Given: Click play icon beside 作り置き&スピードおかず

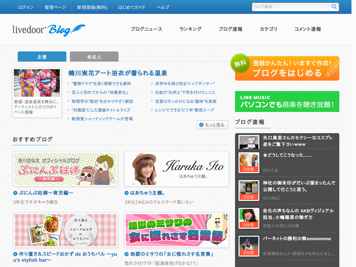Looking at the screenshot, I should [x=15, y=254].
